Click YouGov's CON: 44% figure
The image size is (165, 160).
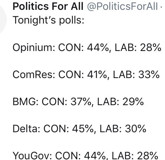(x=80, y=156)
